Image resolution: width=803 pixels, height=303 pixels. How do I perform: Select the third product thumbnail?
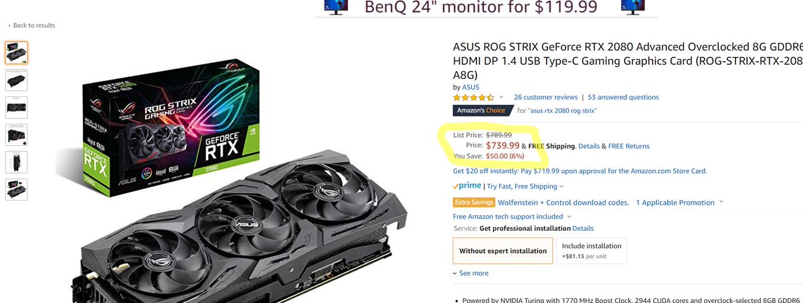click(17, 107)
